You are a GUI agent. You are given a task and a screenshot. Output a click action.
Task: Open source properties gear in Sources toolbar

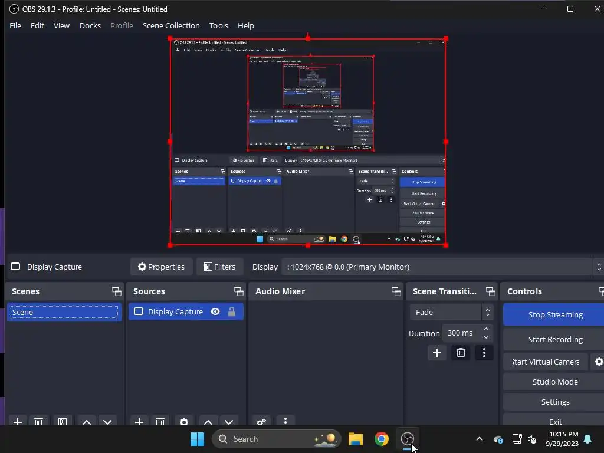point(184,421)
